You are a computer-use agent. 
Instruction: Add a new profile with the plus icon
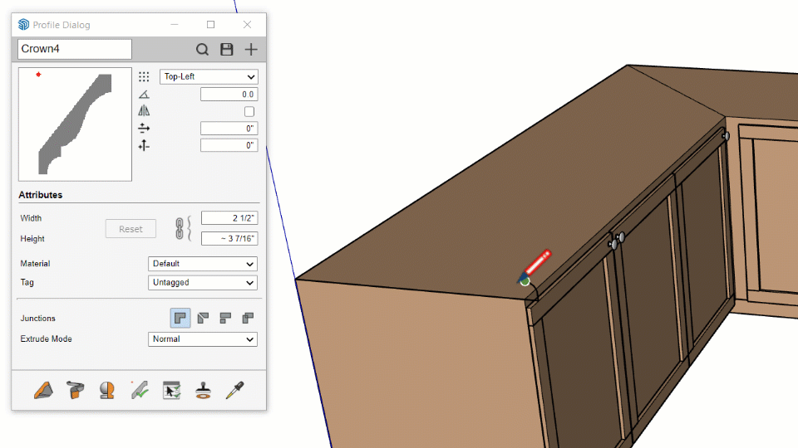pos(250,50)
